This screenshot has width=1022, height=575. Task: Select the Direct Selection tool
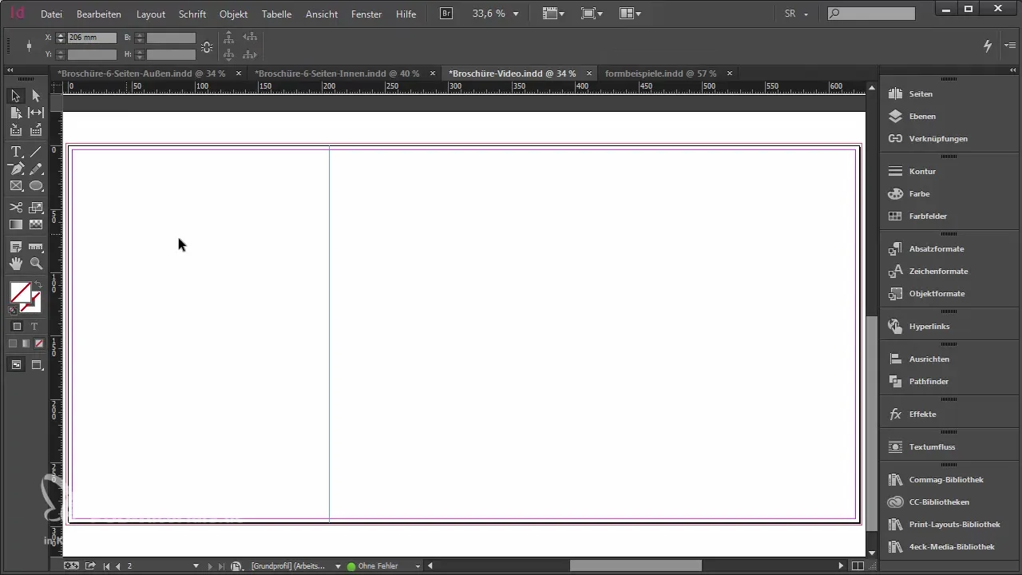(36, 96)
